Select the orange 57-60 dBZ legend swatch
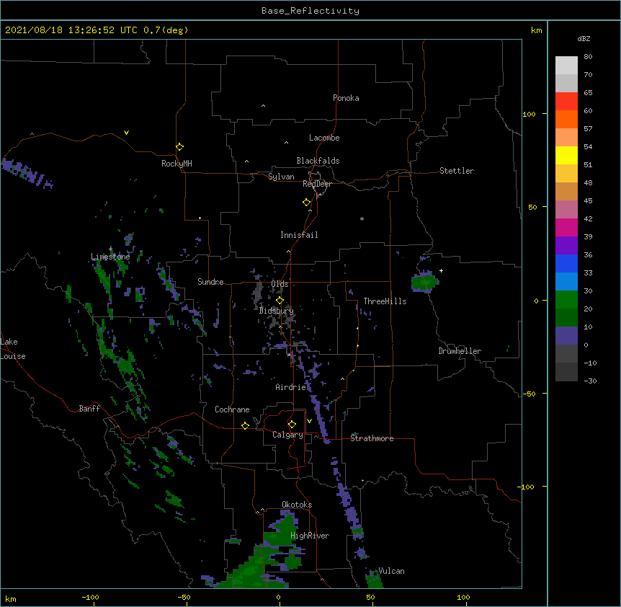Image resolution: width=621 pixels, height=607 pixels. coord(566,119)
